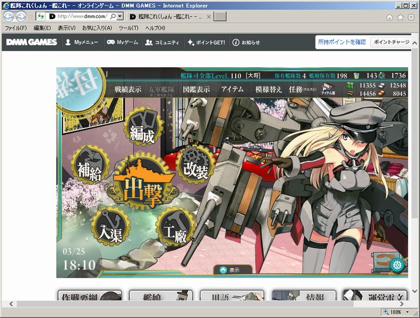Open the ツール(T) menu

(x=129, y=28)
